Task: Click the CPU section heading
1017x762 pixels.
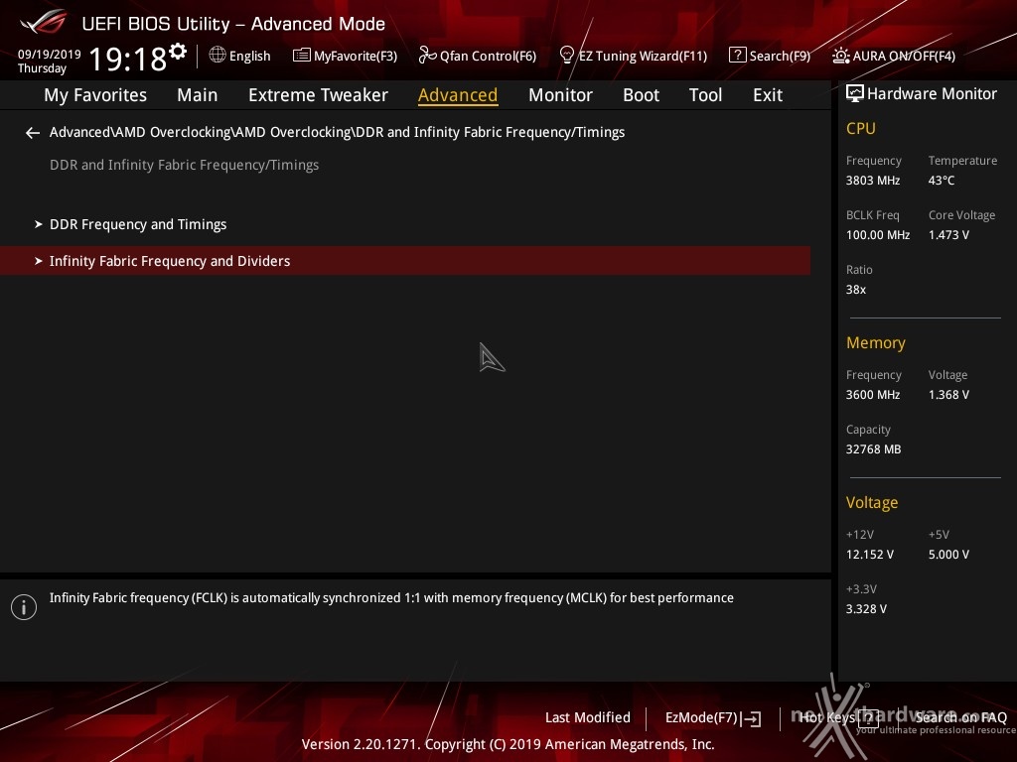Action: click(861, 129)
